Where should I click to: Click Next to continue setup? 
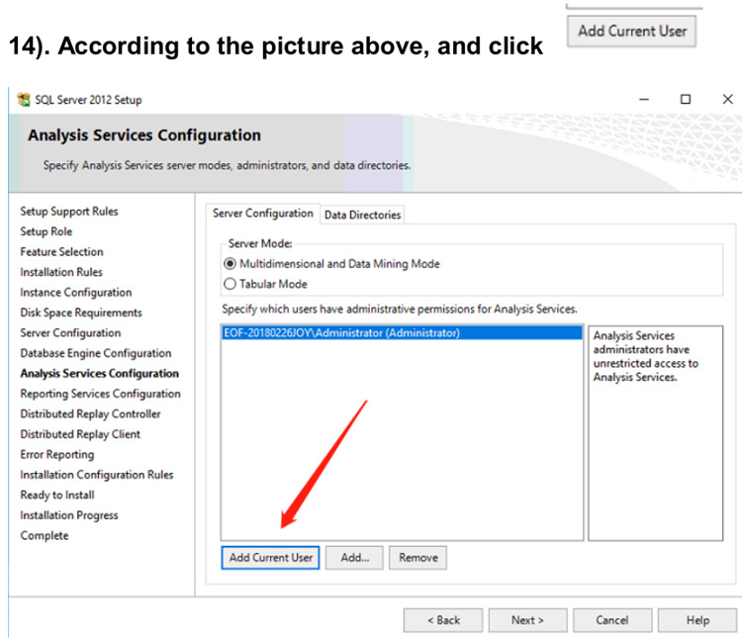[x=527, y=620]
